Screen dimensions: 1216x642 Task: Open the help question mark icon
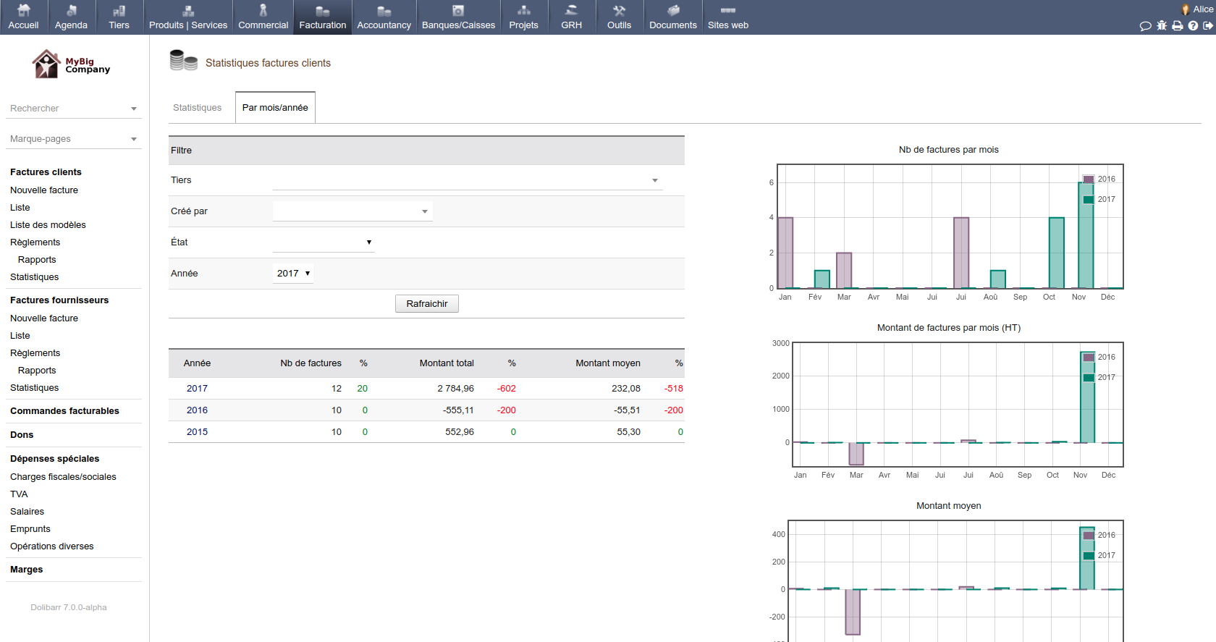tap(1193, 26)
